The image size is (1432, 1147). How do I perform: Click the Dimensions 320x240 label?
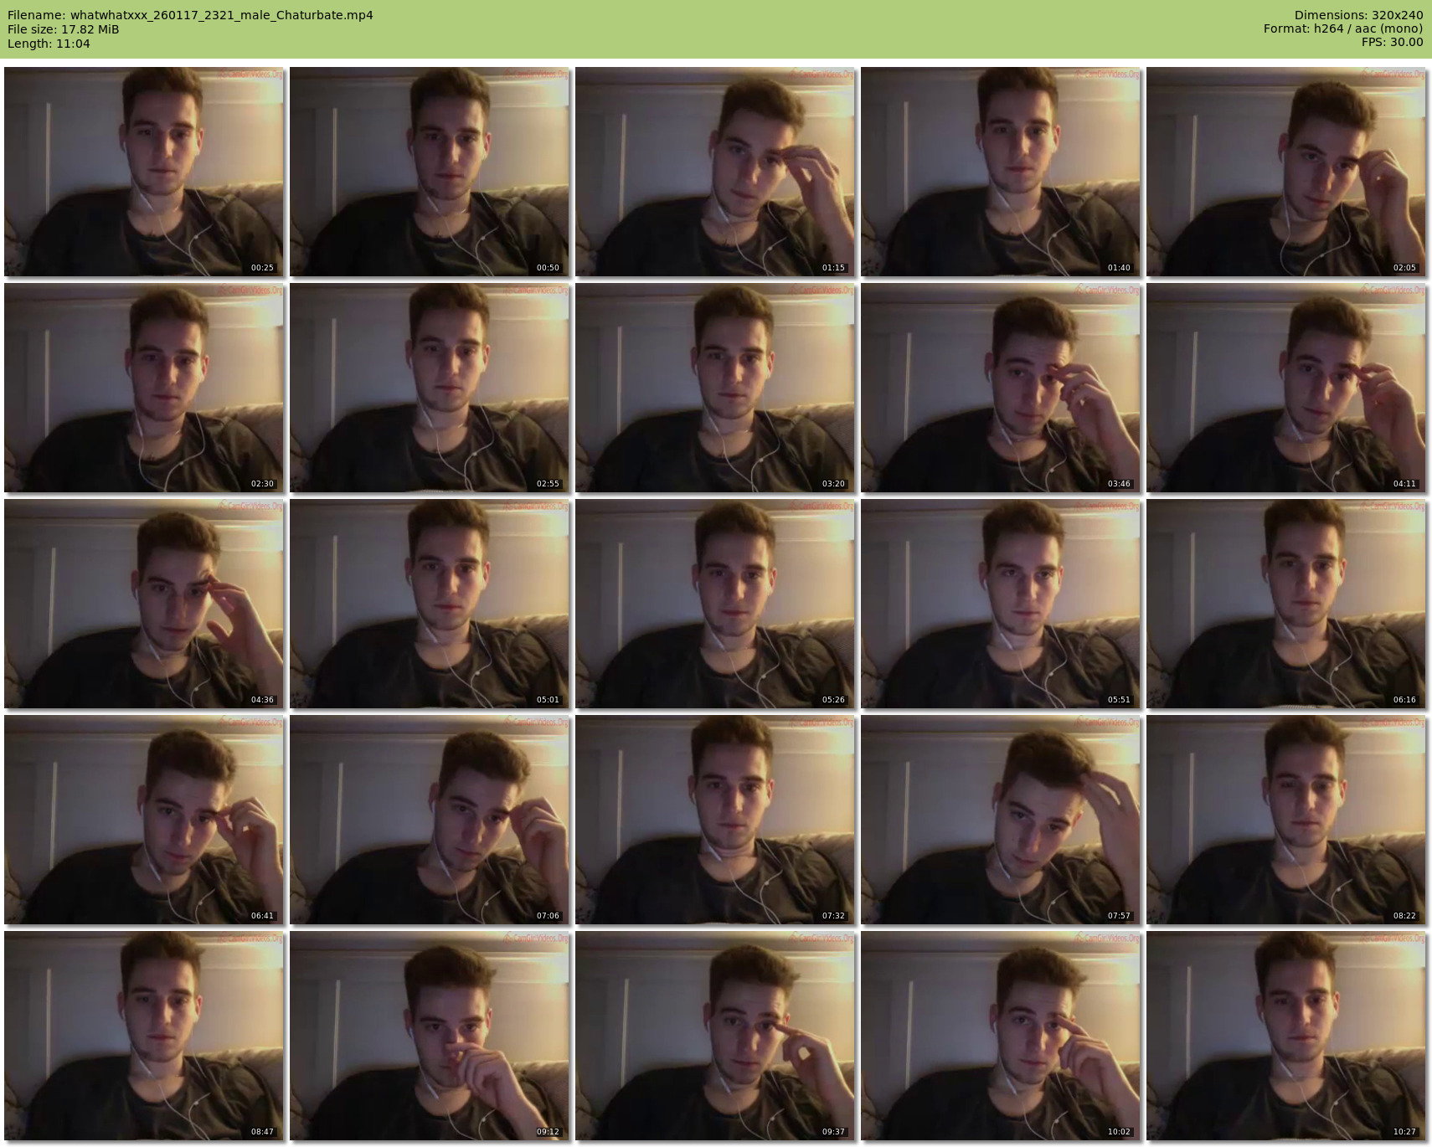[x=1358, y=15]
